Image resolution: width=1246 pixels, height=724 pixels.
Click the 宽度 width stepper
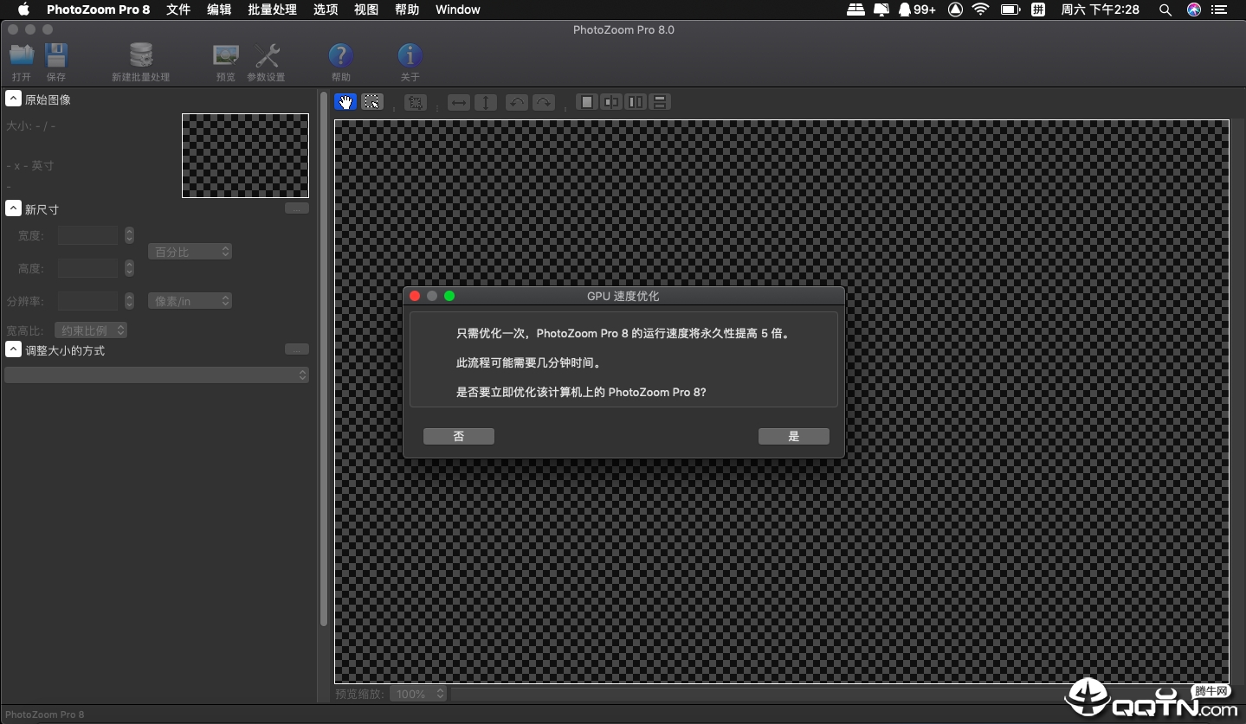(129, 235)
